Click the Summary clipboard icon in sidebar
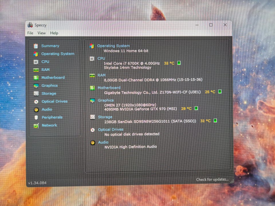 (x=36, y=46)
